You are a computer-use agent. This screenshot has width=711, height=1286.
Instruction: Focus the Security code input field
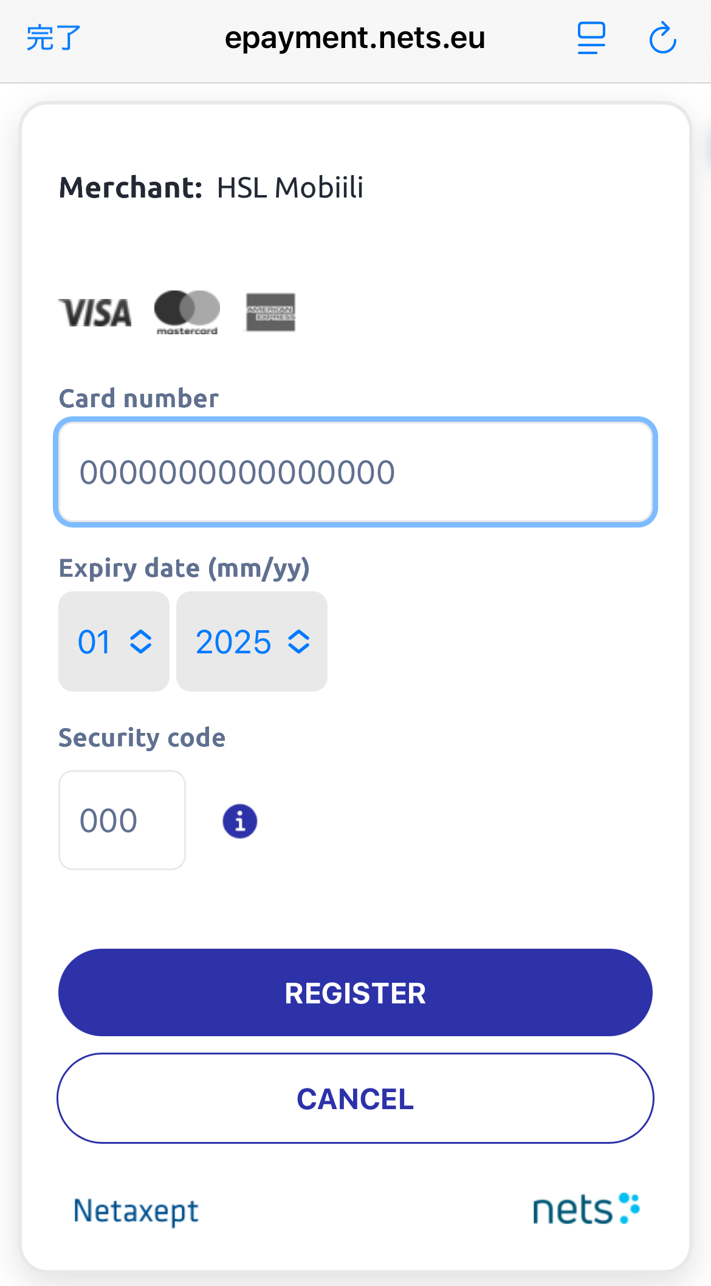click(122, 820)
